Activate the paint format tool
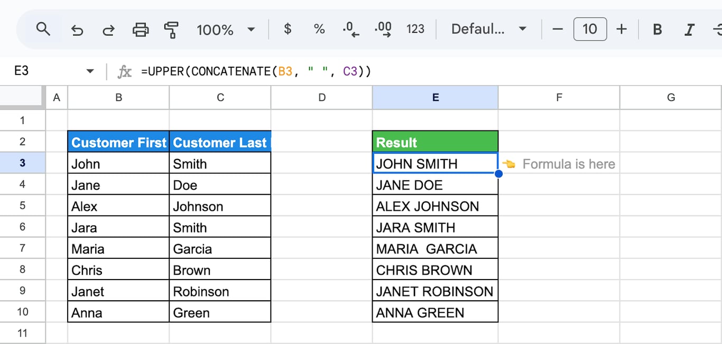Image resolution: width=722 pixels, height=344 pixels. (171, 30)
